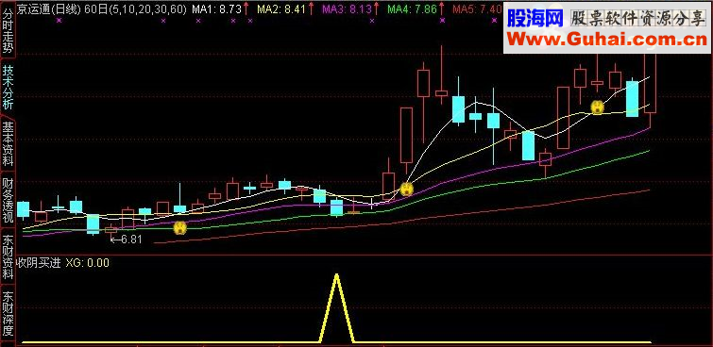
Task: Select the MA2: 8.41 indicator value
Action: coord(282,8)
